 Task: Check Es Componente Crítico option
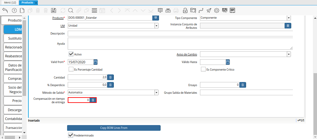203,69
